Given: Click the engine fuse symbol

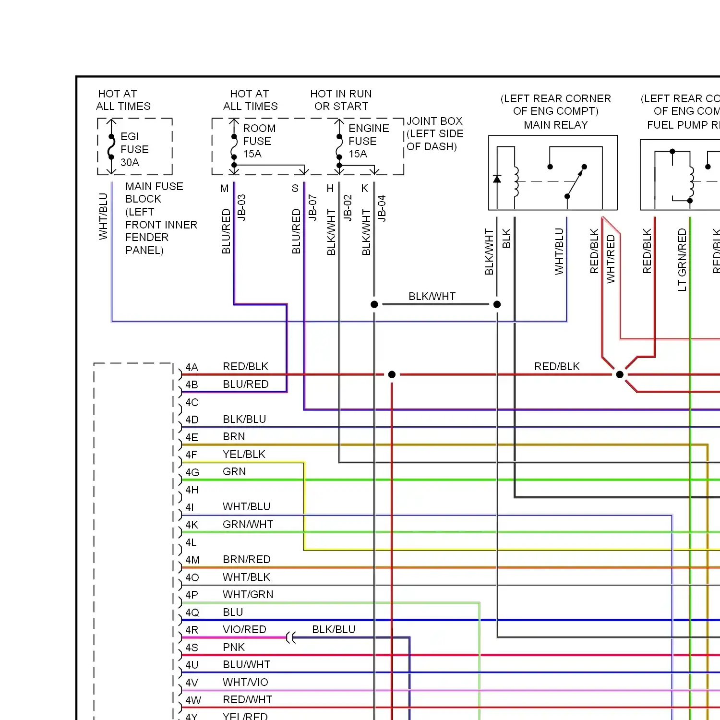Looking at the screenshot, I should click(339, 146).
